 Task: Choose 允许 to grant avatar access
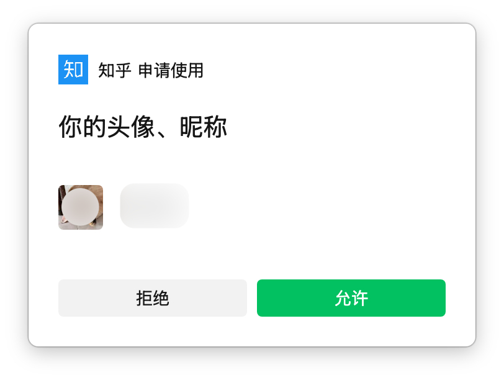351,298
